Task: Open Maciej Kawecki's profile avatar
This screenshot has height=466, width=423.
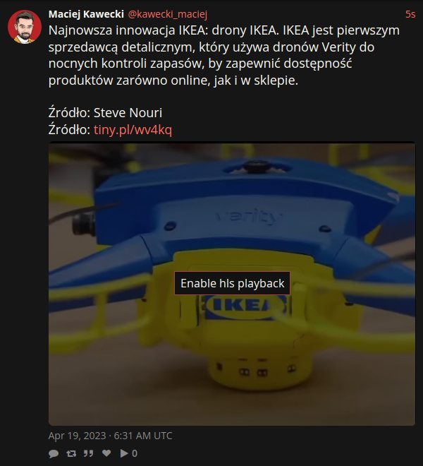Action: [25, 27]
